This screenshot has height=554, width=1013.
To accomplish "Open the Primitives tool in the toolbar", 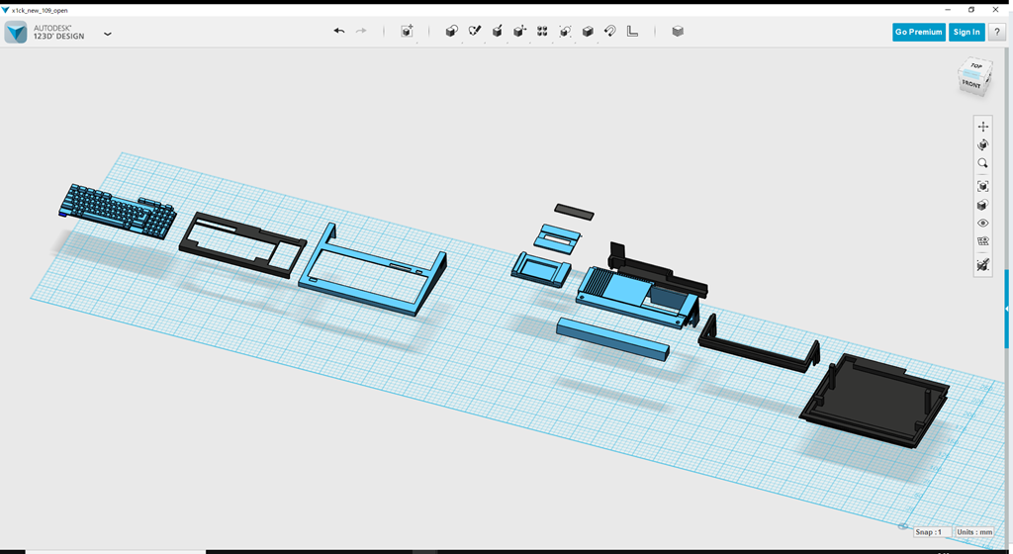I will pos(451,32).
